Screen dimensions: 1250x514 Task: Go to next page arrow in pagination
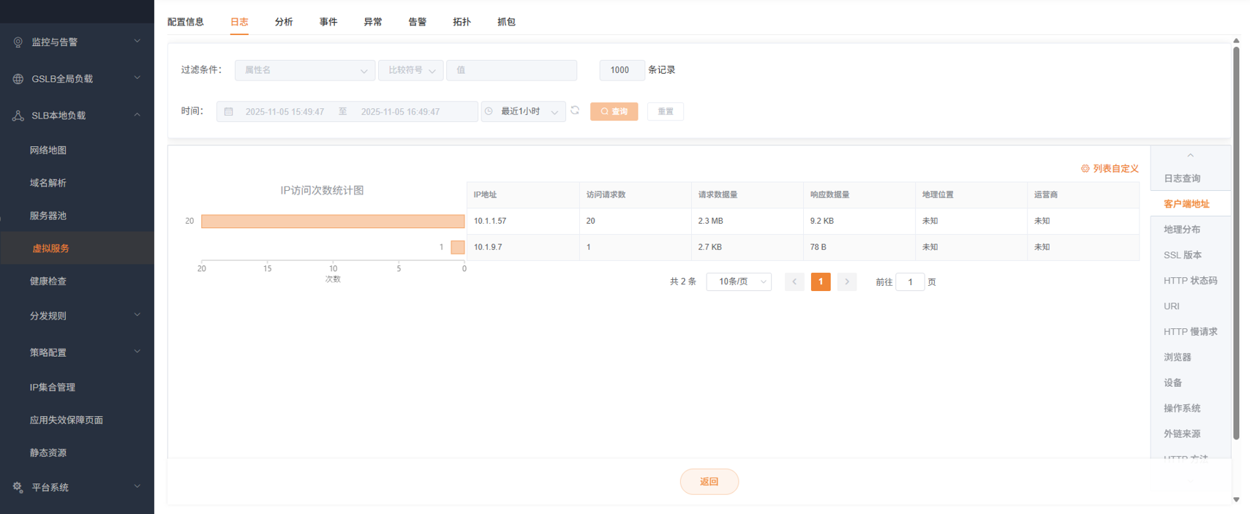tap(846, 282)
